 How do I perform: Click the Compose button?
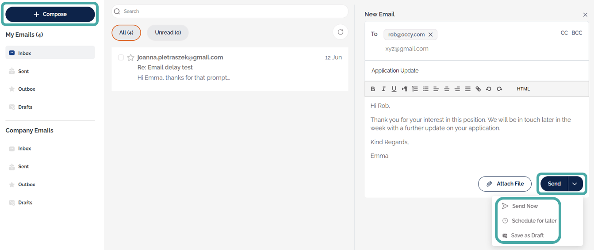pyautogui.click(x=50, y=14)
